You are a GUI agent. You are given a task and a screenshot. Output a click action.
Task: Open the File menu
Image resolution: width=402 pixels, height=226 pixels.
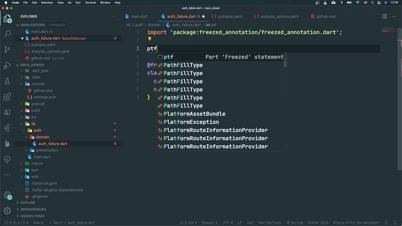(25, 3)
